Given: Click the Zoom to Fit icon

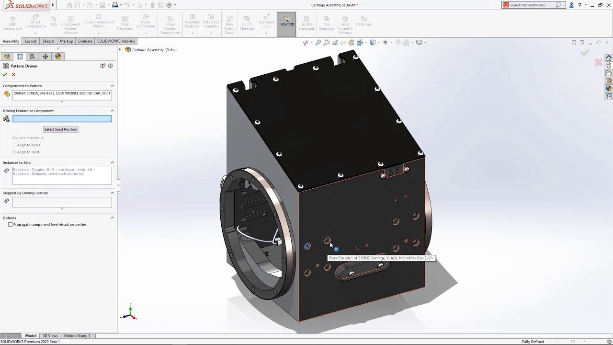Looking at the screenshot, I should 318,43.
